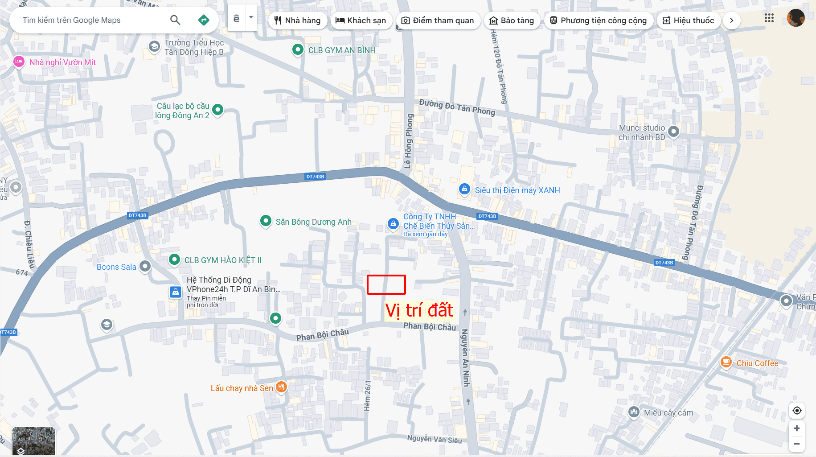Select the Điểm tham quan chip
Viewport: 816px width, 457px height.
[x=438, y=21]
